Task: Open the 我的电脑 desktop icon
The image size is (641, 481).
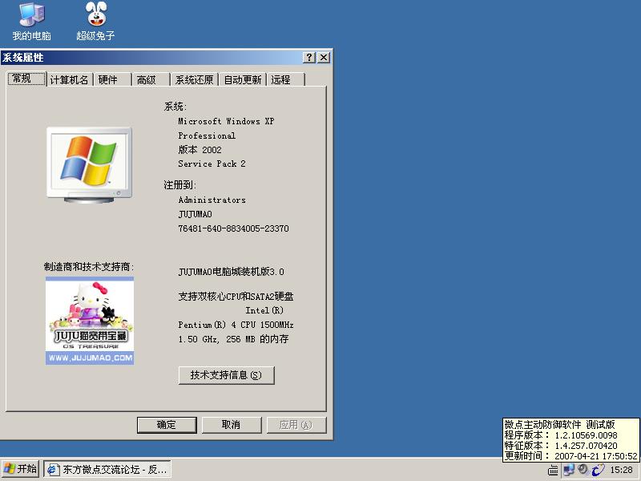Action: [x=31, y=22]
